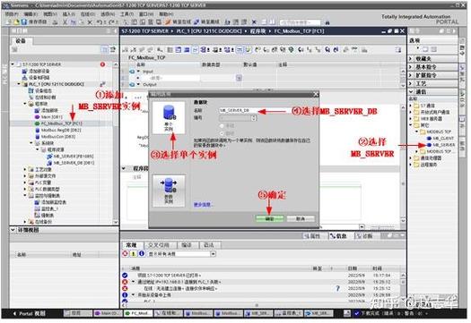
Task: Adjust the number field stepper arrows
Action: coord(254,118)
